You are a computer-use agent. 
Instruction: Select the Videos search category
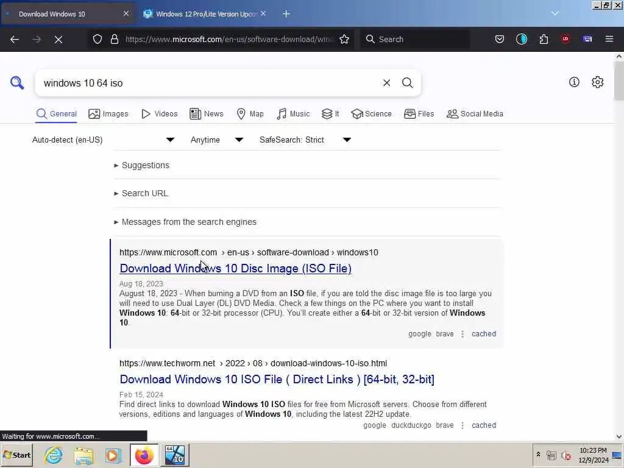tap(160, 114)
